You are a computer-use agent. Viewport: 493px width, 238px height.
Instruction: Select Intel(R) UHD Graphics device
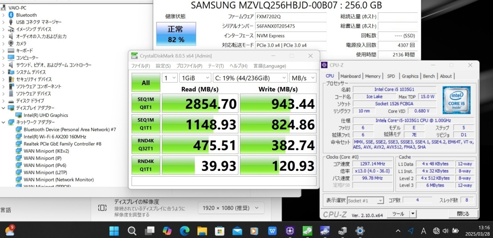coord(46,115)
